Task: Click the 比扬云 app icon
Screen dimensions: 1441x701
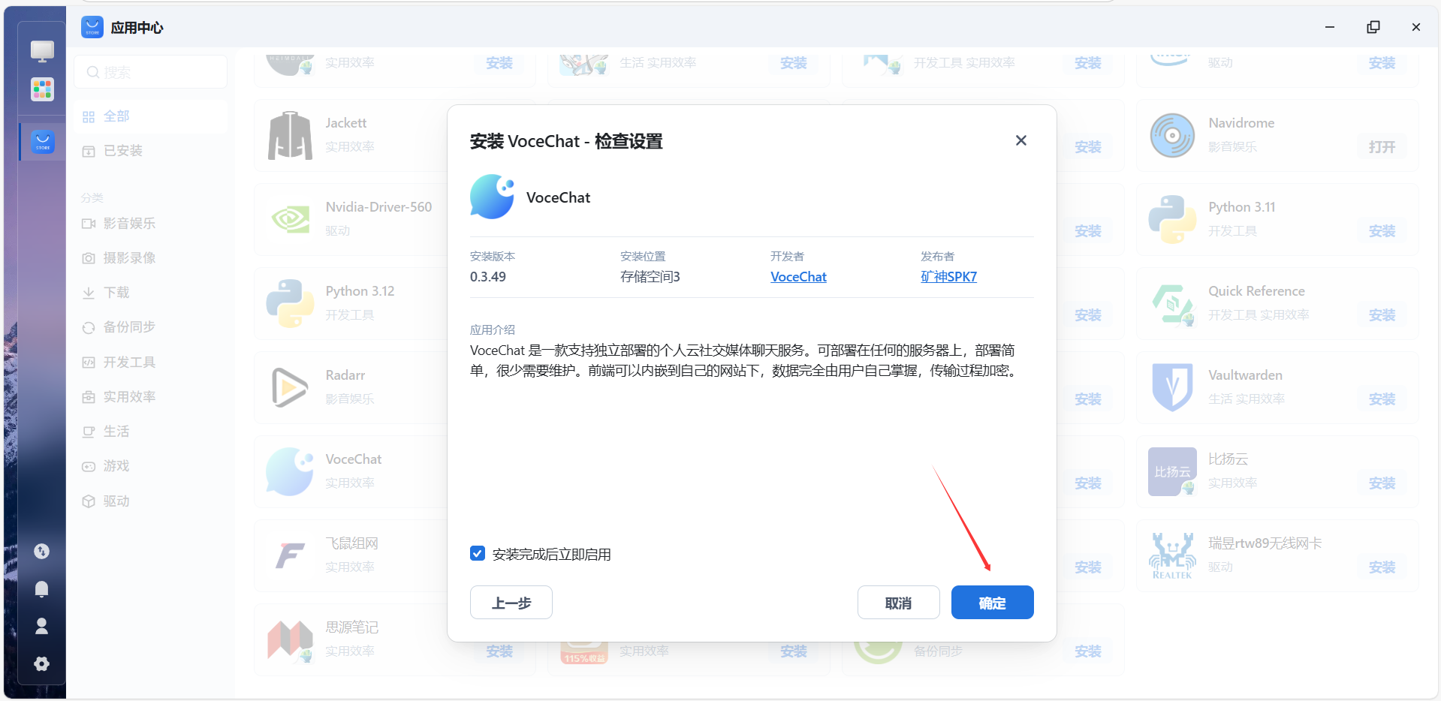Action: (1172, 471)
